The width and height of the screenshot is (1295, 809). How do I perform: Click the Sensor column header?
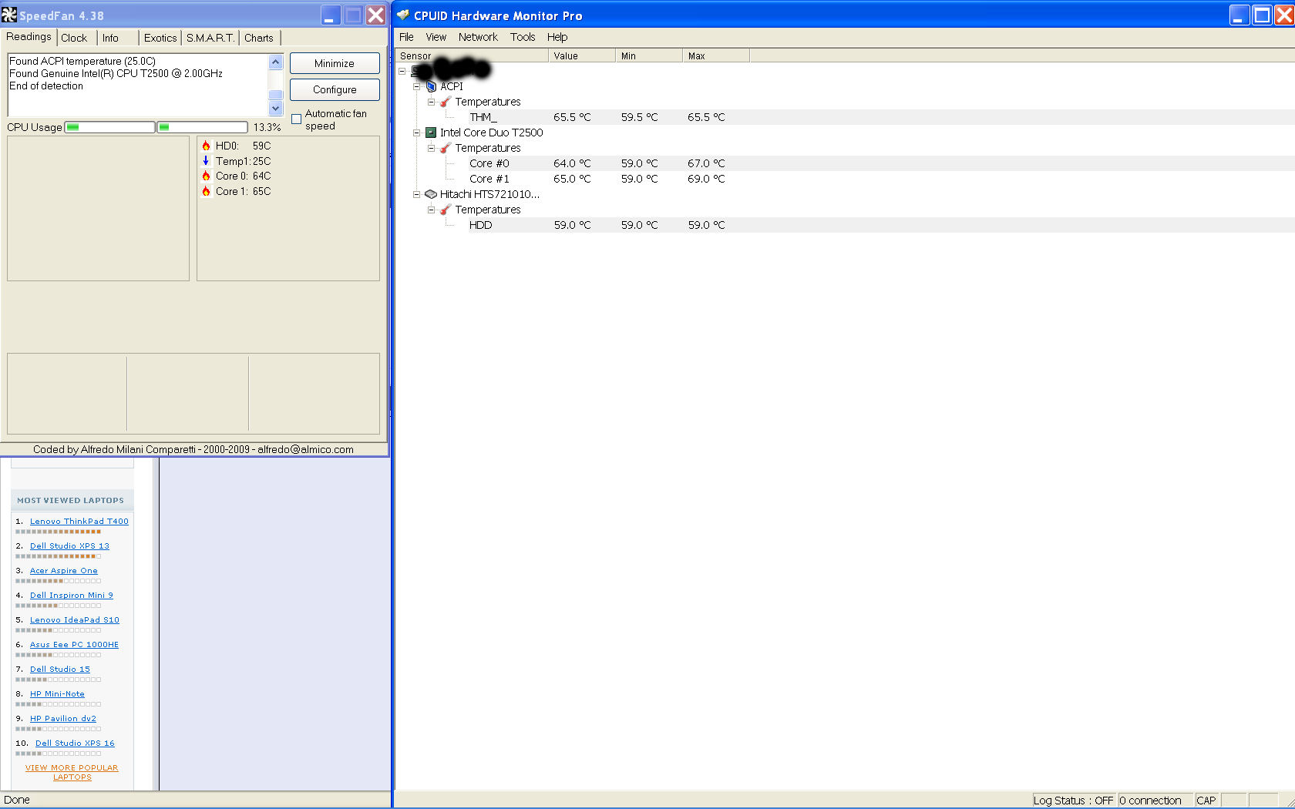tap(472, 55)
